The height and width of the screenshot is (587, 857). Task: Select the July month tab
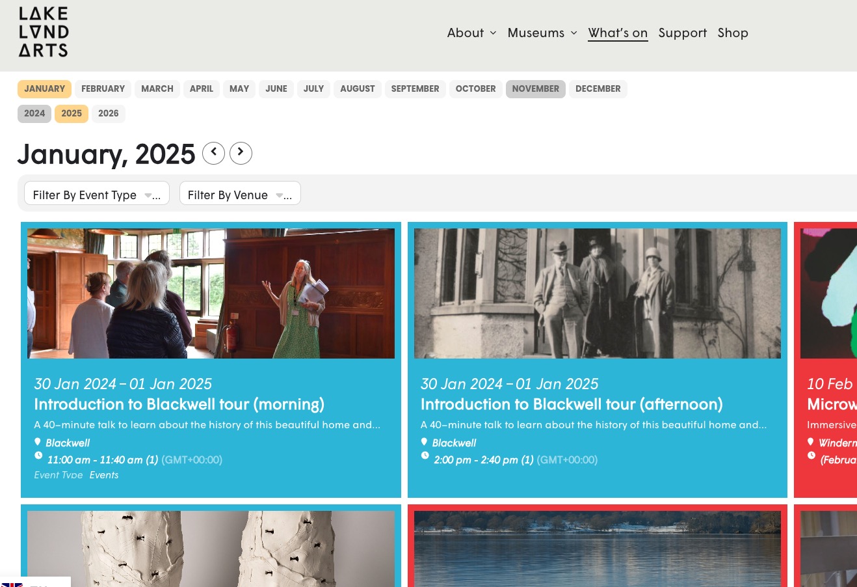click(313, 89)
